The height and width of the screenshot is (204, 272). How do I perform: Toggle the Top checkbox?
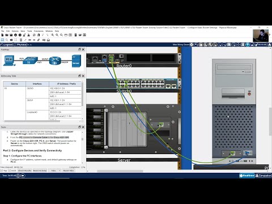click(x=2, y=171)
